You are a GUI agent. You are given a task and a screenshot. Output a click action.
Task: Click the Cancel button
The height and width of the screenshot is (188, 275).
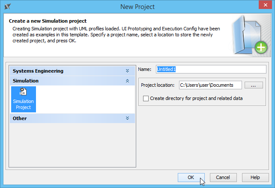[223, 177]
